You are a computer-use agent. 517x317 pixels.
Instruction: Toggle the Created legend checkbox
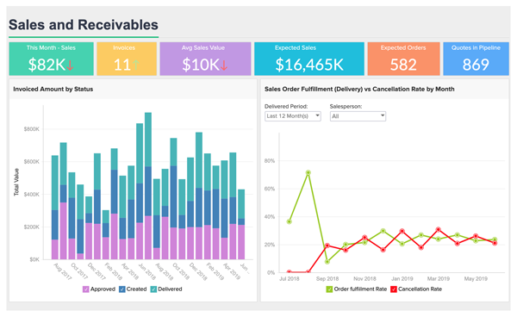pos(122,289)
